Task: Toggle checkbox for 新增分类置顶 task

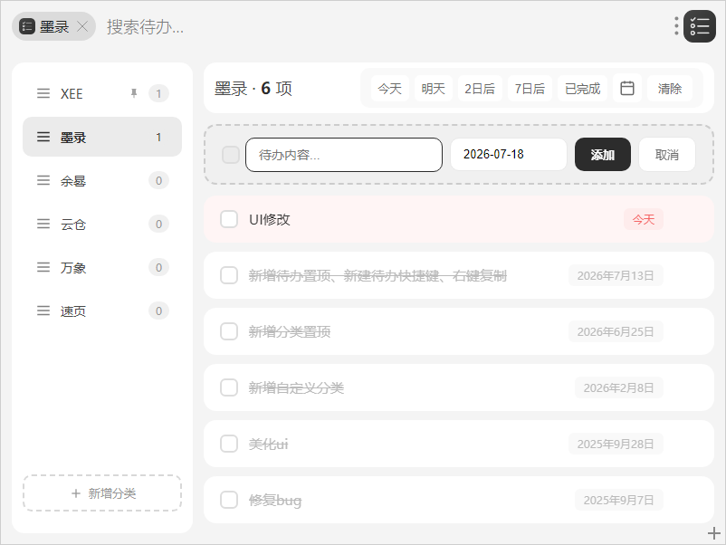Action: (229, 331)
